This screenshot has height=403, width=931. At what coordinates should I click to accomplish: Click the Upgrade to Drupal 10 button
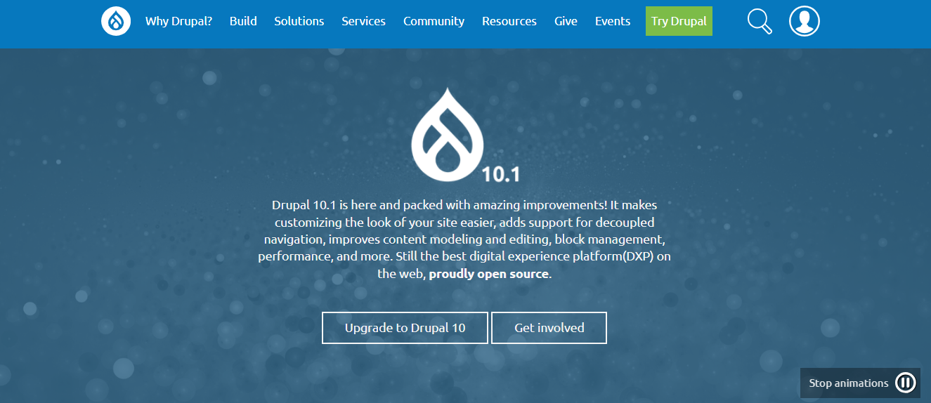pyautogui.click(x=405, y=328)
